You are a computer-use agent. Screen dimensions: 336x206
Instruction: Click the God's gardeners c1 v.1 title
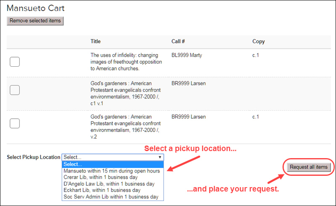coord(125,94)
